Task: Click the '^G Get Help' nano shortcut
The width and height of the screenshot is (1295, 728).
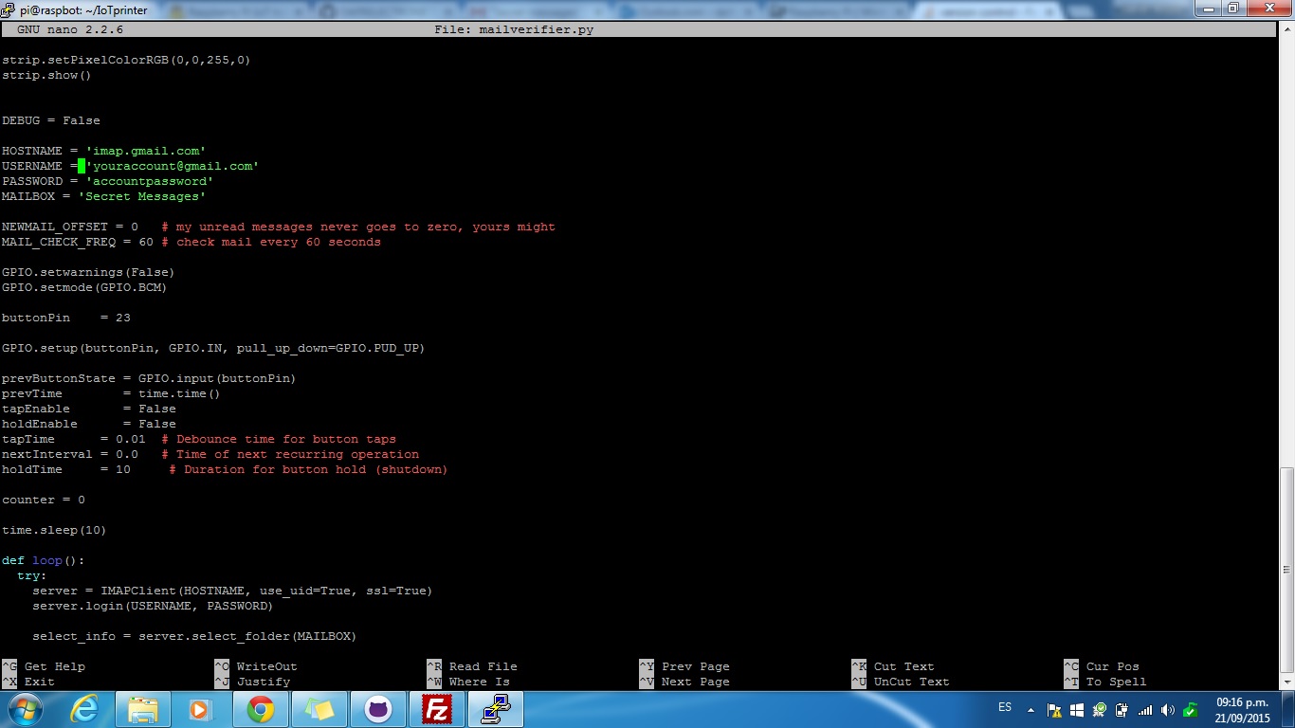Action: point(44,666)
